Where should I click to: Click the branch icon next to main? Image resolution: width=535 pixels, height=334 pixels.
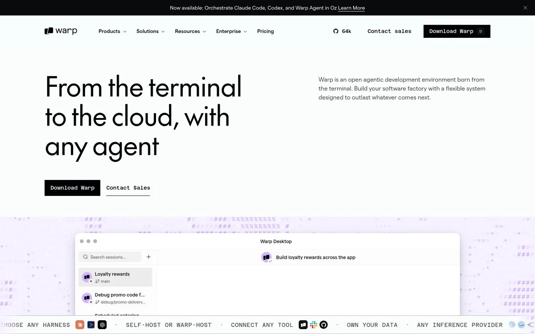97,281
